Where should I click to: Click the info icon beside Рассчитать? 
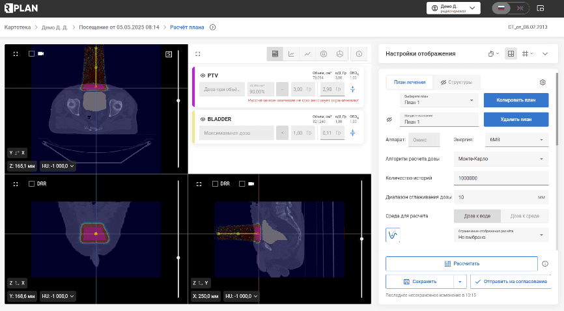[x=545, y=264]
